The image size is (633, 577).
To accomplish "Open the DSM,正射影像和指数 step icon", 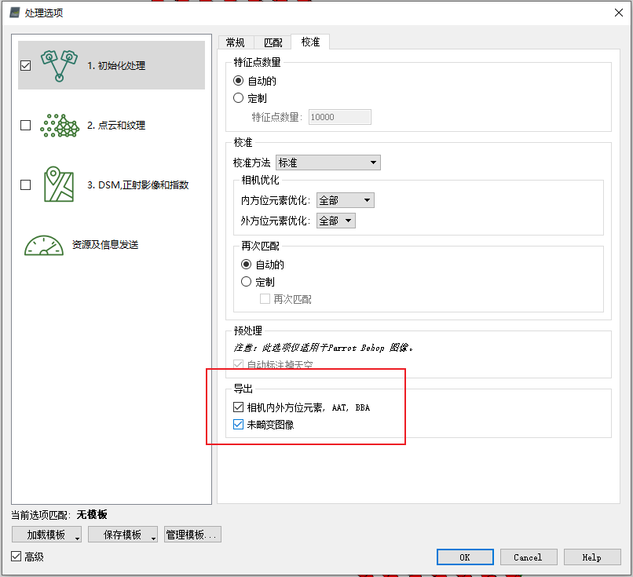I will pos(59,185).
